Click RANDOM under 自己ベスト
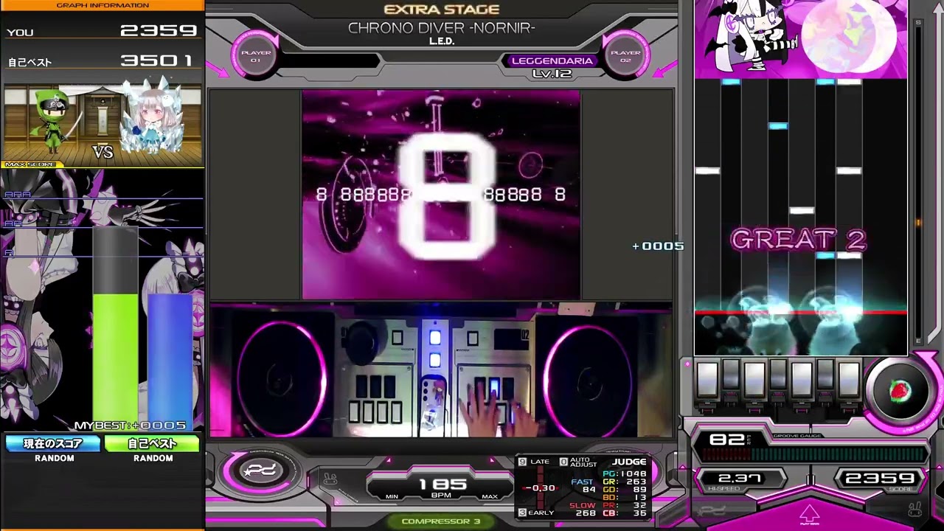 coord(153,458)
